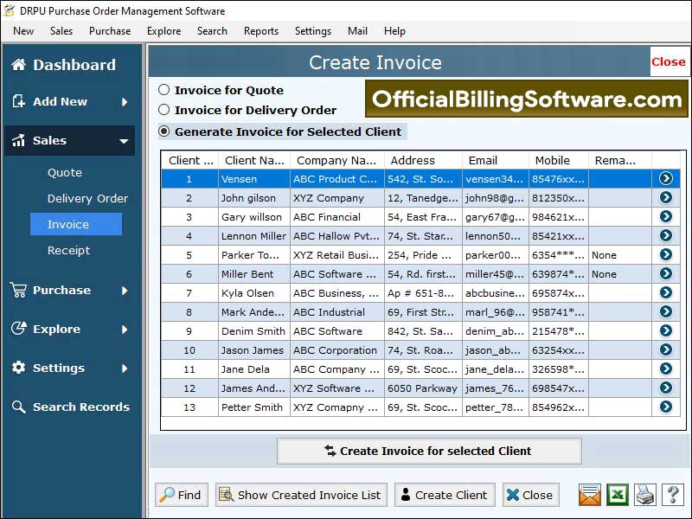Click arrow icon in Vensen's row
Viewport: 692px width, 519px height.
click(x=665, y=178)
